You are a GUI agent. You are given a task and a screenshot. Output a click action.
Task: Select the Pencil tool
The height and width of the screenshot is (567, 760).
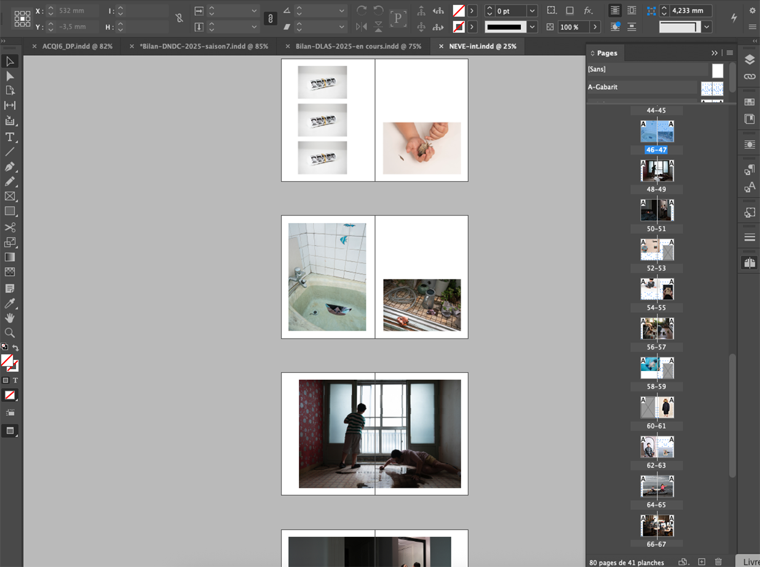(10, 181)
